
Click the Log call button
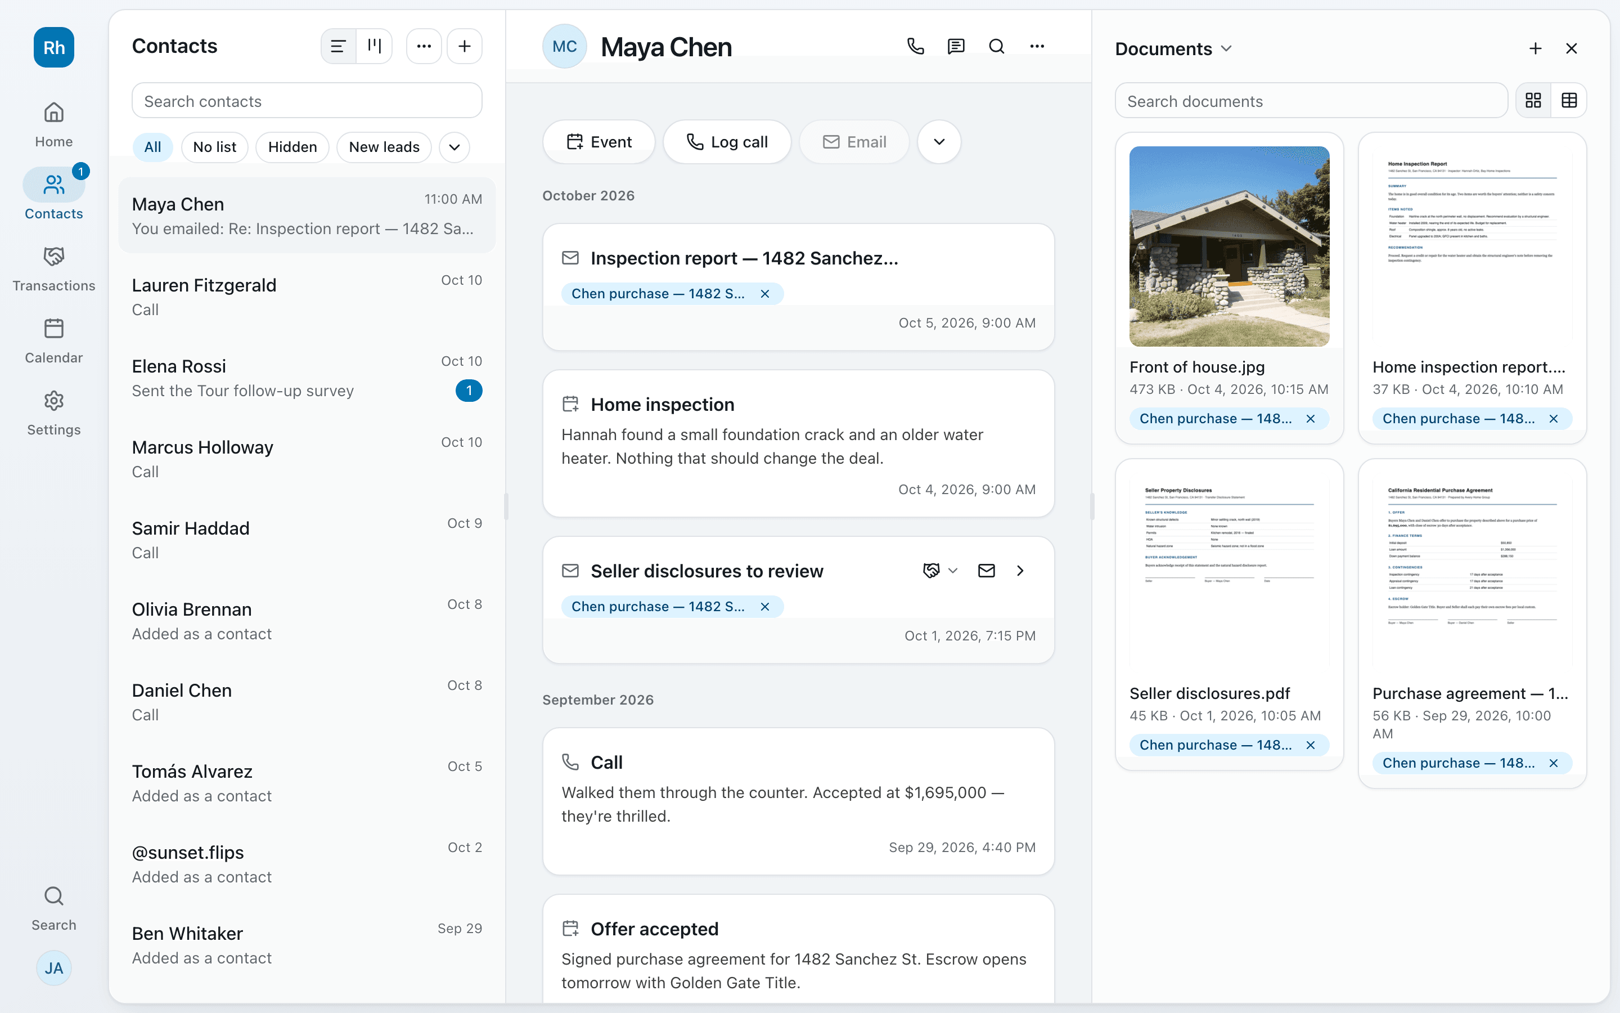point(727,142)
